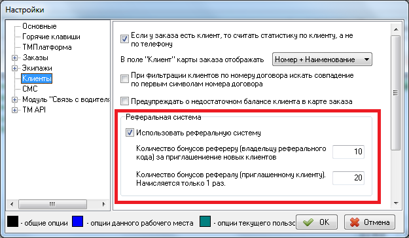
Task: Expand the Заказы tree node
Action: (15, 58)
